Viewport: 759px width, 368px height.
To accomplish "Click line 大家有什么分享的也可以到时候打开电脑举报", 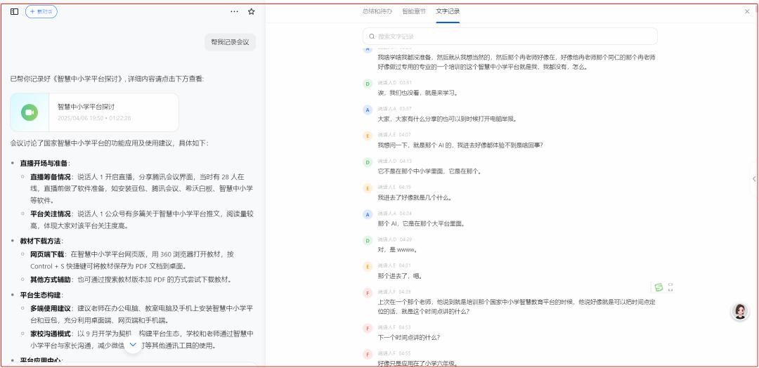I will (x=448, y=119).
